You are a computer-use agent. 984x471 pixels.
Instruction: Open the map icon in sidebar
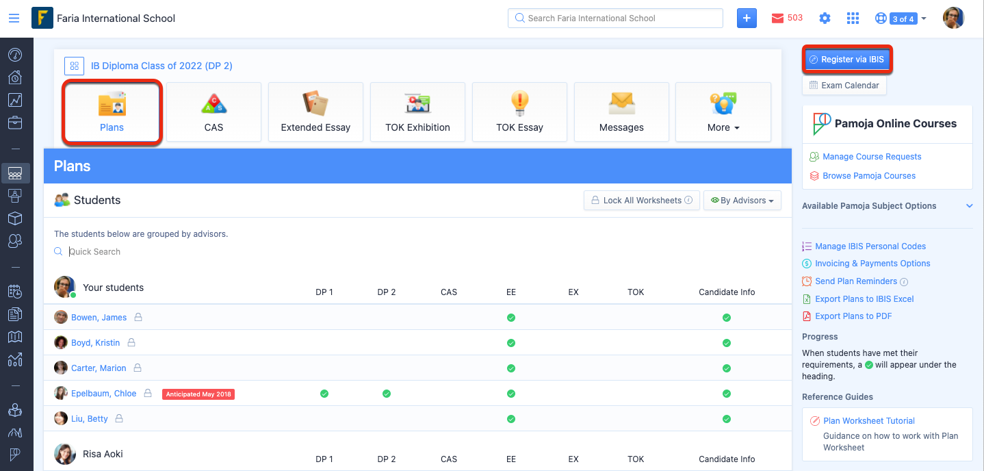(x=15, y=337)
